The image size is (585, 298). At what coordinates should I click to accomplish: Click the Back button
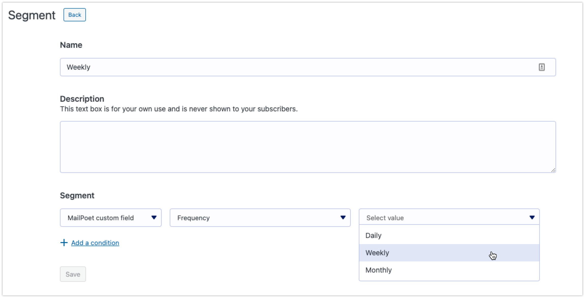coord(74,15)
